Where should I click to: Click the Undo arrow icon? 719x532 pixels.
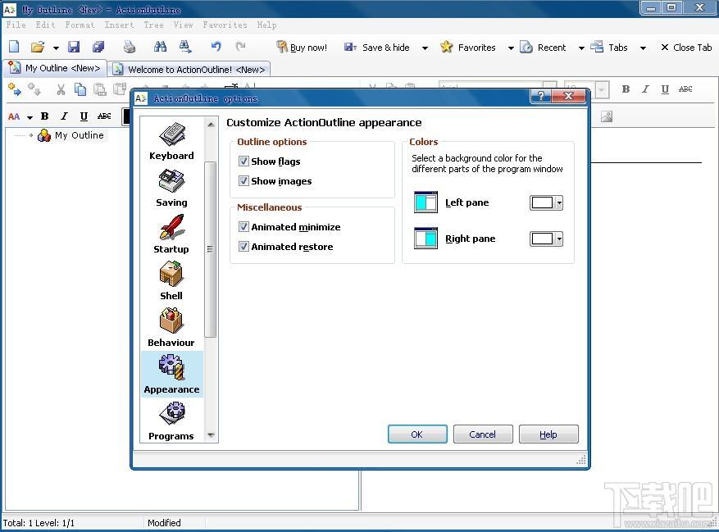point(216,47)
